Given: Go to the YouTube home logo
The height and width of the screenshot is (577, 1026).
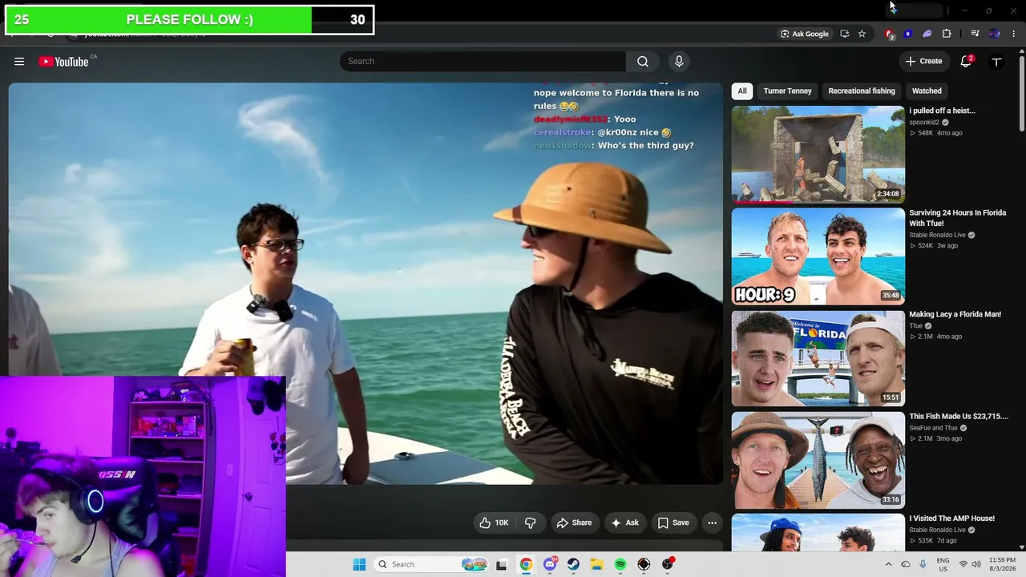Looking at the screenshot, I should pyautogui.click(x=63, y=62).
